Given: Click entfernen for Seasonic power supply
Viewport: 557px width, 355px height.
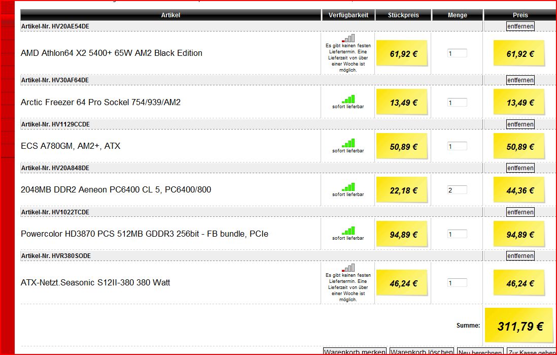Looking at the screenshot, I should [x=520, y=256].
